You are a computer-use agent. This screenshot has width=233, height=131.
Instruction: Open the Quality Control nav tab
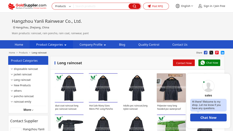pos(149,45)
